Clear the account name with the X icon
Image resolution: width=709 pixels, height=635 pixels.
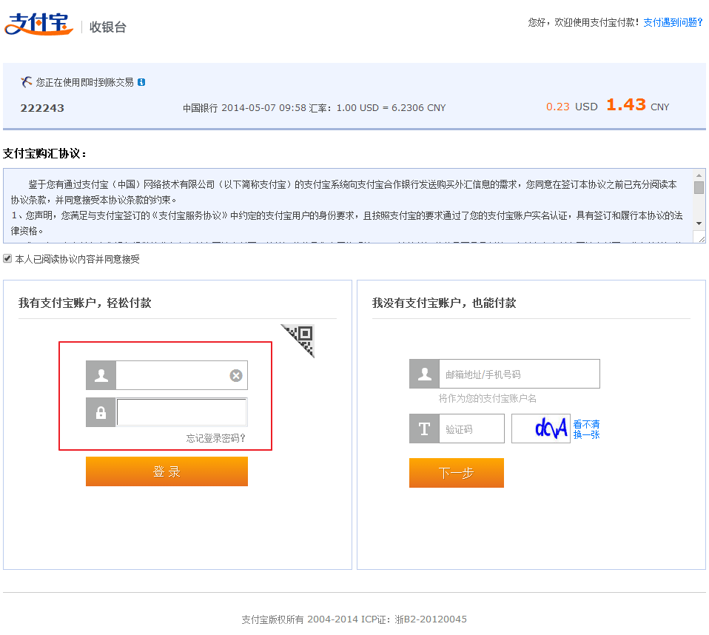tap(236, 375)
